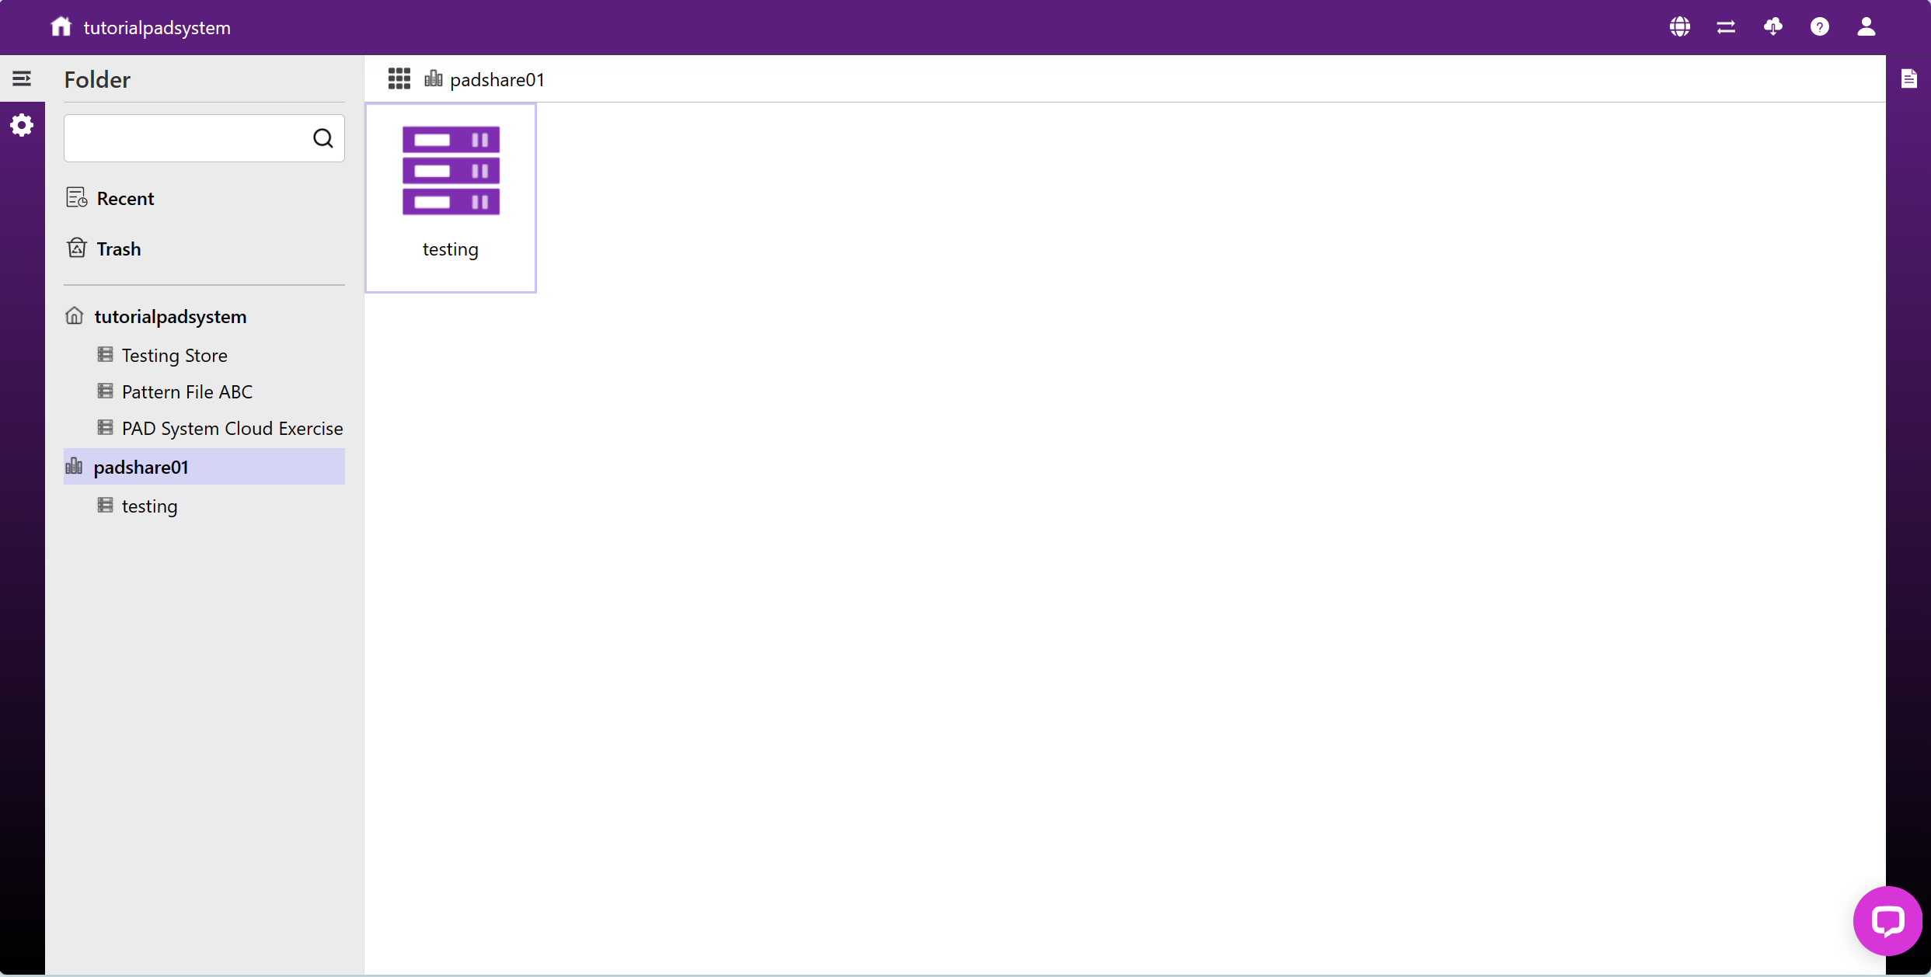
Task: Click the padshare01 share icon in the tree
Action: click(74, 466)
